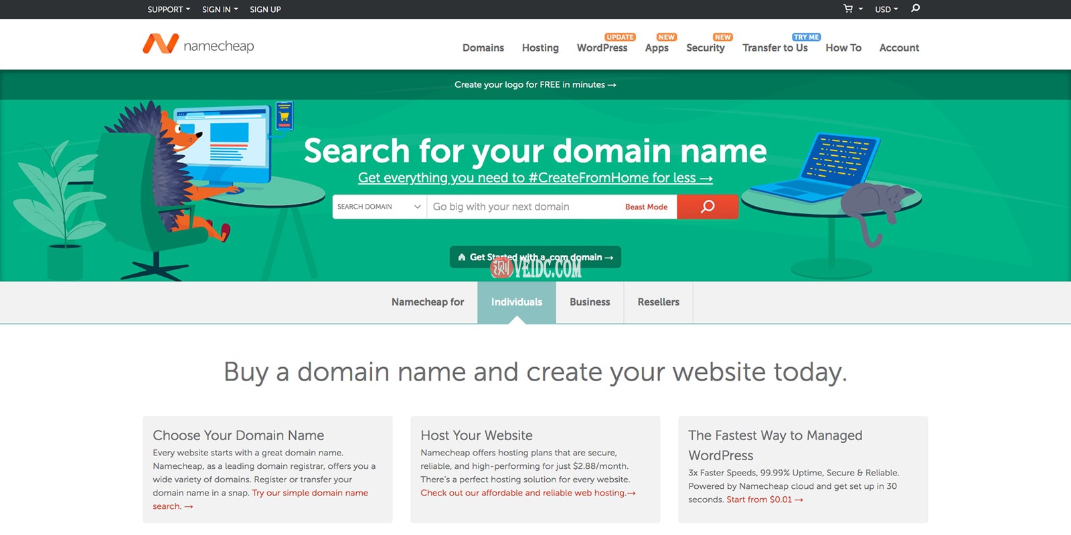This screenshot has width=1071, height=535.
Task: Click the 'Create your logo for FREE' banner link
Action: pos(535,84)
